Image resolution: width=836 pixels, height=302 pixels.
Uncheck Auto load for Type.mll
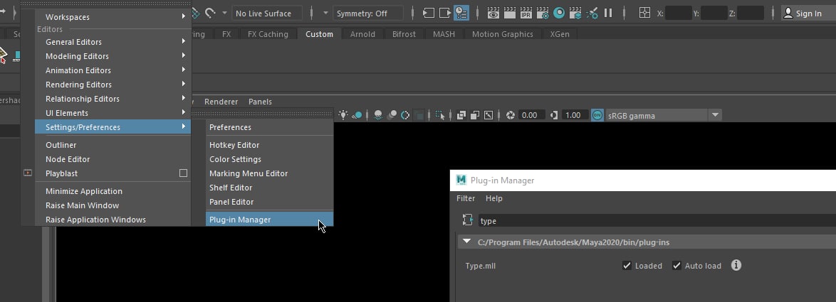(x=676, y=265)
